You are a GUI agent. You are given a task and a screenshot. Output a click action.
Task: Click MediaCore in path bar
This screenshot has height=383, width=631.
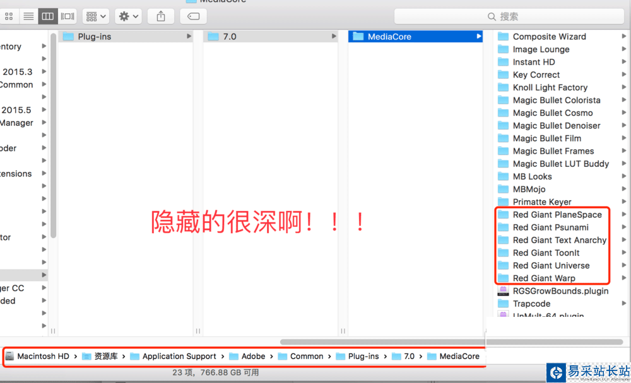pyautogui.click(x=454, y=357)
